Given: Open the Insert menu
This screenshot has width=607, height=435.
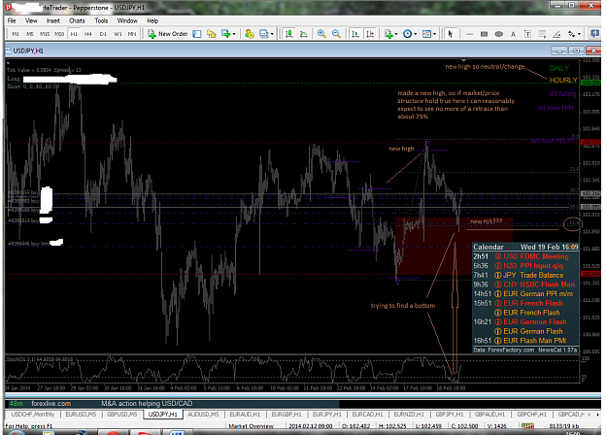Looking at the screenshot, I should [53, 21].
